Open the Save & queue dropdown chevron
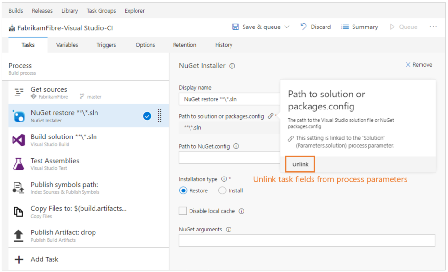The height and width of the screenshot is (272, 448). (x=287, y=27)
